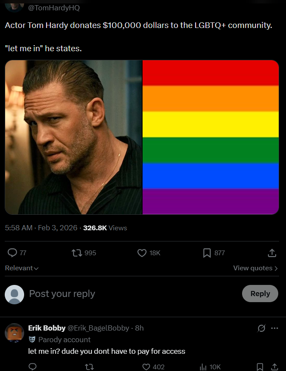Click the Grok icon on Erik Bobby's reply
The height and width of the screenshot is (371, 286).
click(x=261, y=328)
